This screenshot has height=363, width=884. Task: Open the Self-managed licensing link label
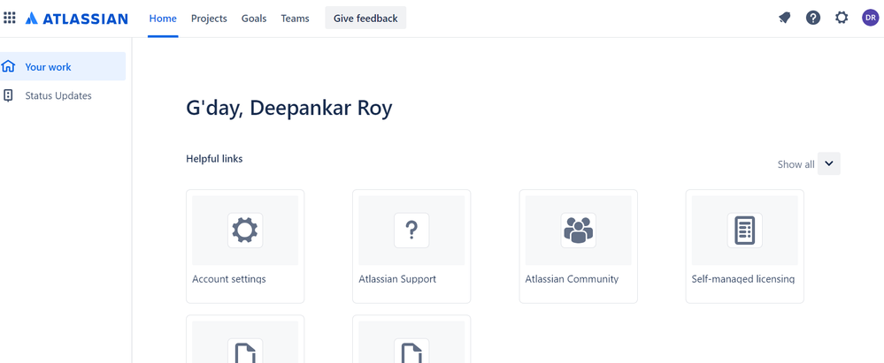[743, 278]
